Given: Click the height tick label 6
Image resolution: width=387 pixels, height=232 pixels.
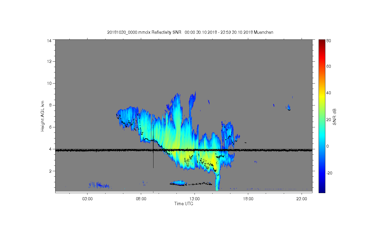Looking at the screenshot, I should [50, 127].
